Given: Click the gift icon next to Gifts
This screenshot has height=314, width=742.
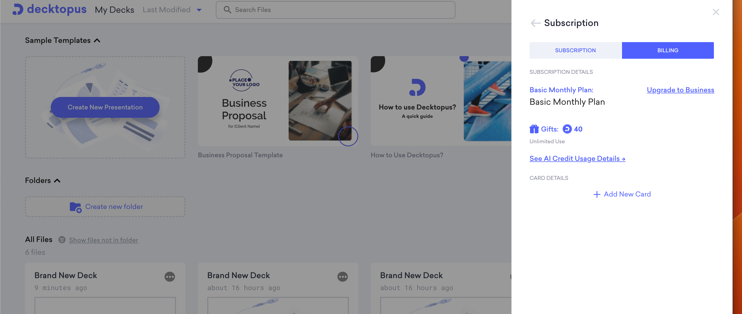Looking at the screenshot, I should (534, 129).
